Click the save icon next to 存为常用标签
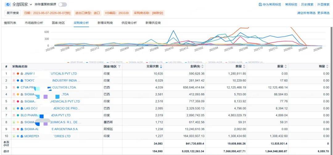Screen dimensions: 333x155 (x=260, y=4)
